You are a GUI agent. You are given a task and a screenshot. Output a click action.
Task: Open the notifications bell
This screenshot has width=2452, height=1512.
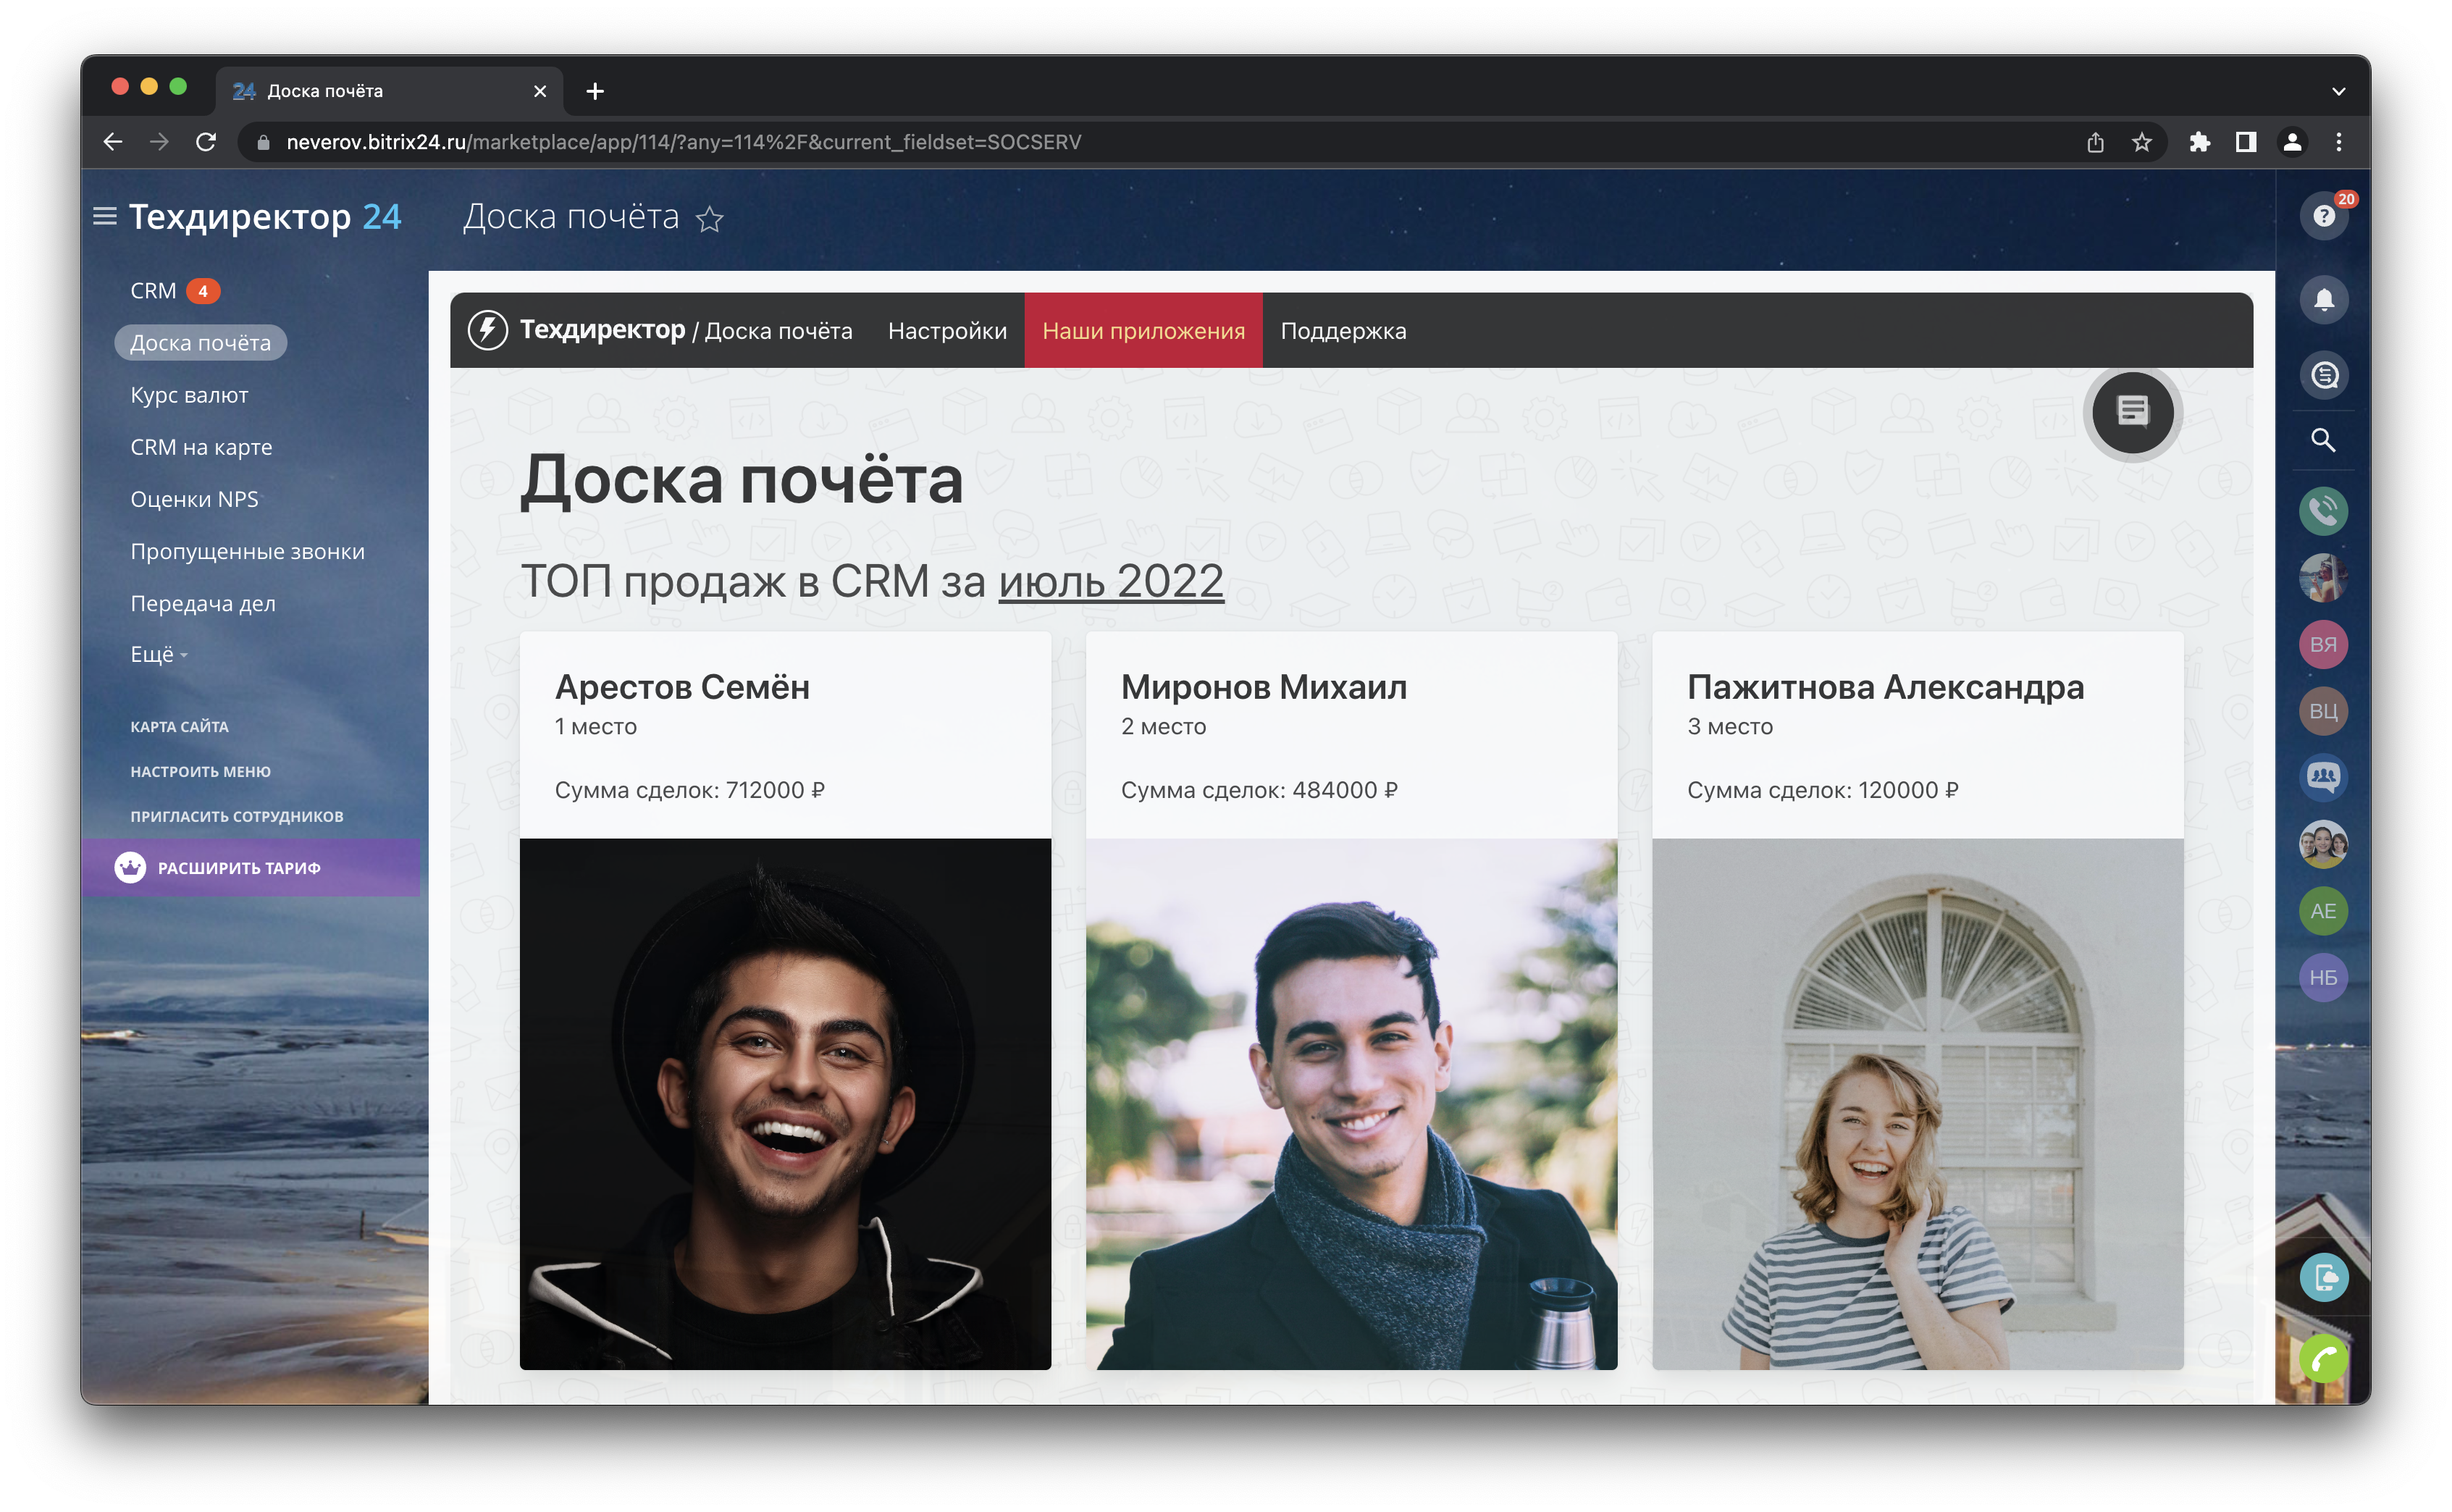click(x=2323, y=300)
